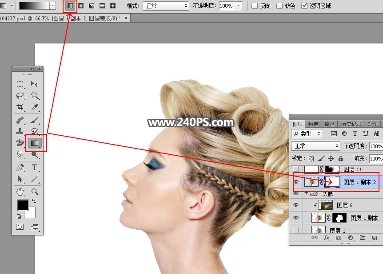Collapse the 头像 layer group
Image resolution: width=383 pixels, height=274 pixels.
[306, 193]
